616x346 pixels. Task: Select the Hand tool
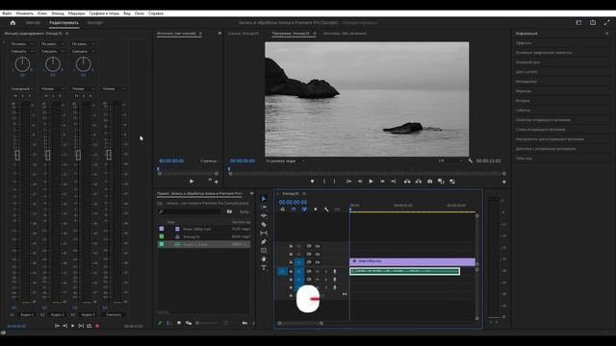(264, 259)
